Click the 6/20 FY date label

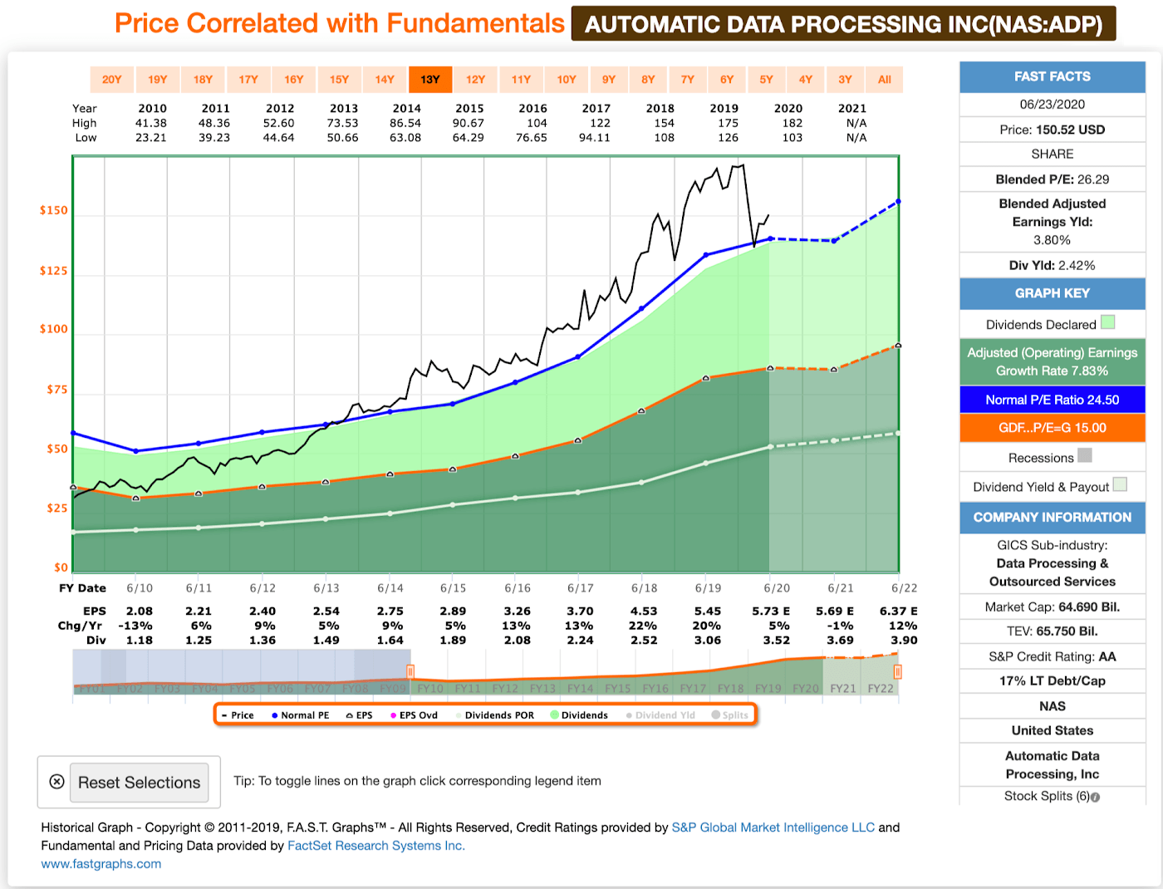[777, 588]
